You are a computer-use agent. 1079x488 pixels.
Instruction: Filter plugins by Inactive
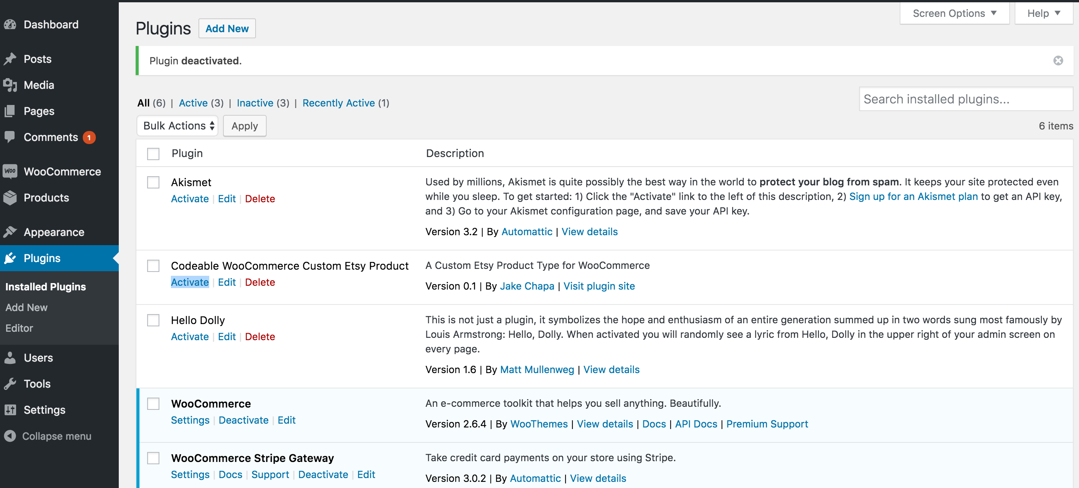[x=255, y=103]
